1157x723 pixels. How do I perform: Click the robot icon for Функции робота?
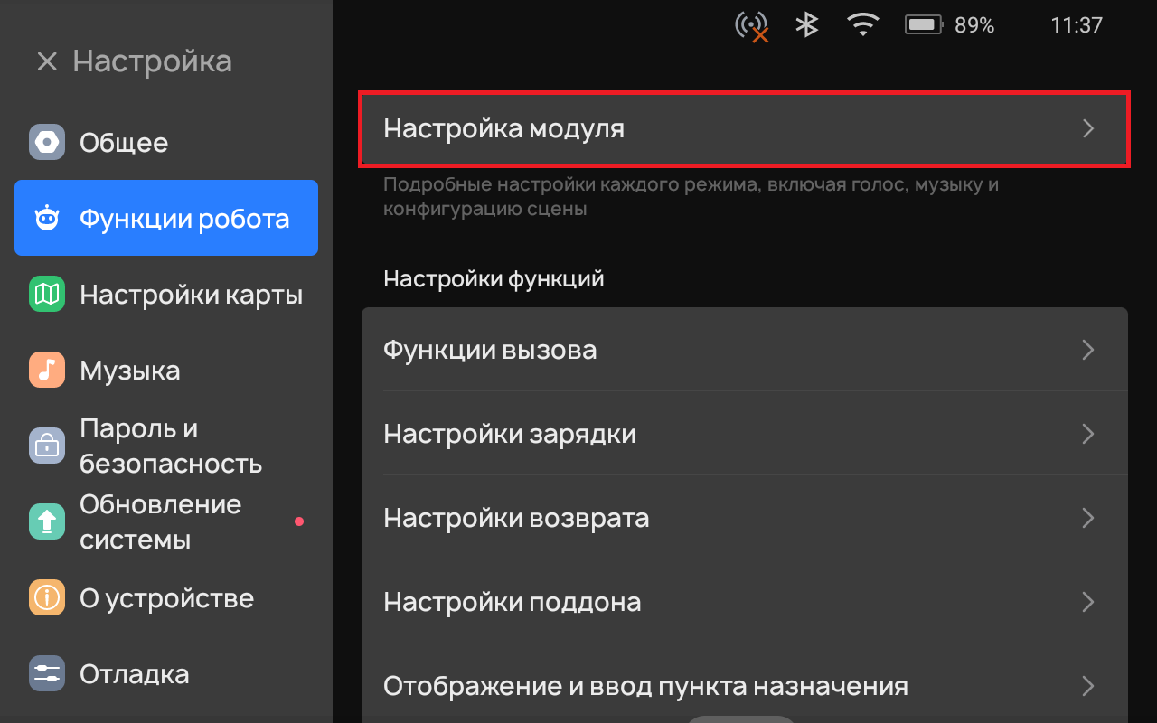(x=47, y=219)
